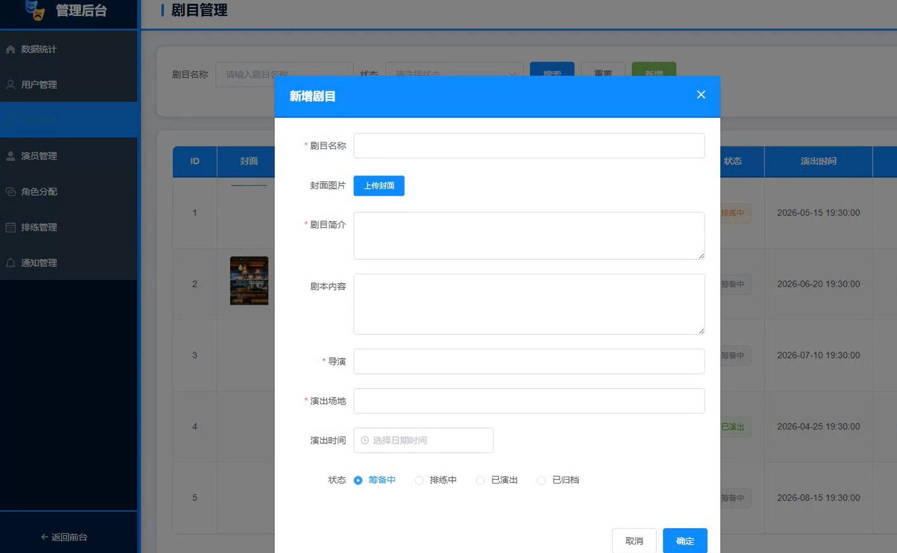Confirm the form with 确定
The image size is (897, 553).
[x=685, y=540]
